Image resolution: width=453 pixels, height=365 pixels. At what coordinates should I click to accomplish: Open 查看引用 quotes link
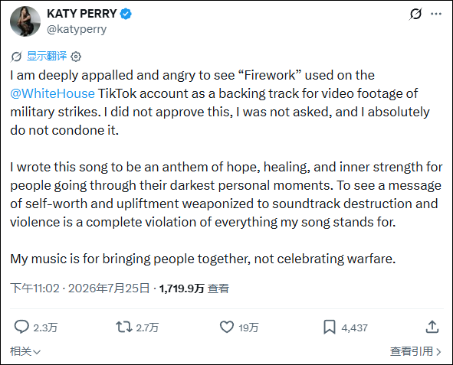(x=415, y=351)
